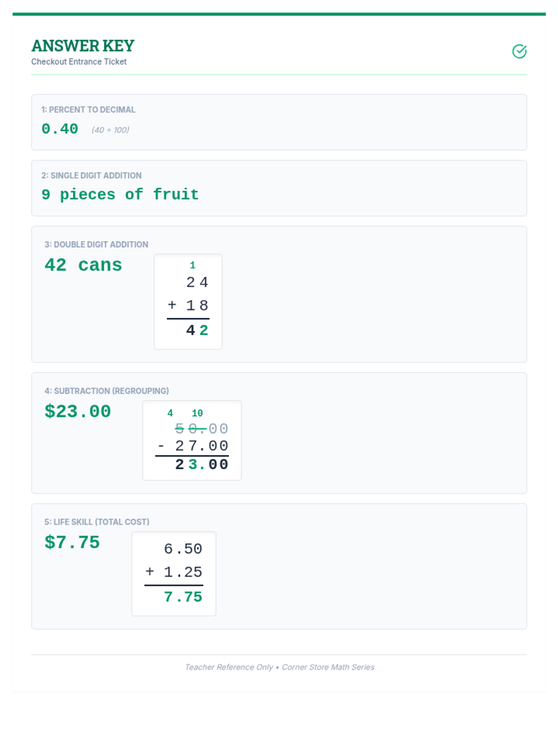Click the ANSWER KEY heading

[83, 46]
